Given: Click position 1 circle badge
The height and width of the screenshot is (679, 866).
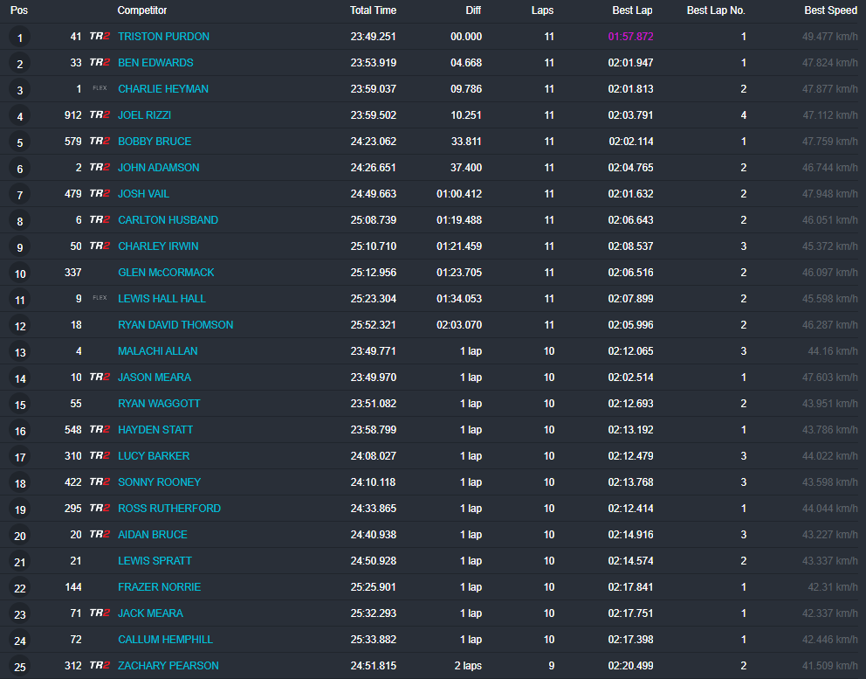Looking at the screenshot, I should tap(19, 38).
